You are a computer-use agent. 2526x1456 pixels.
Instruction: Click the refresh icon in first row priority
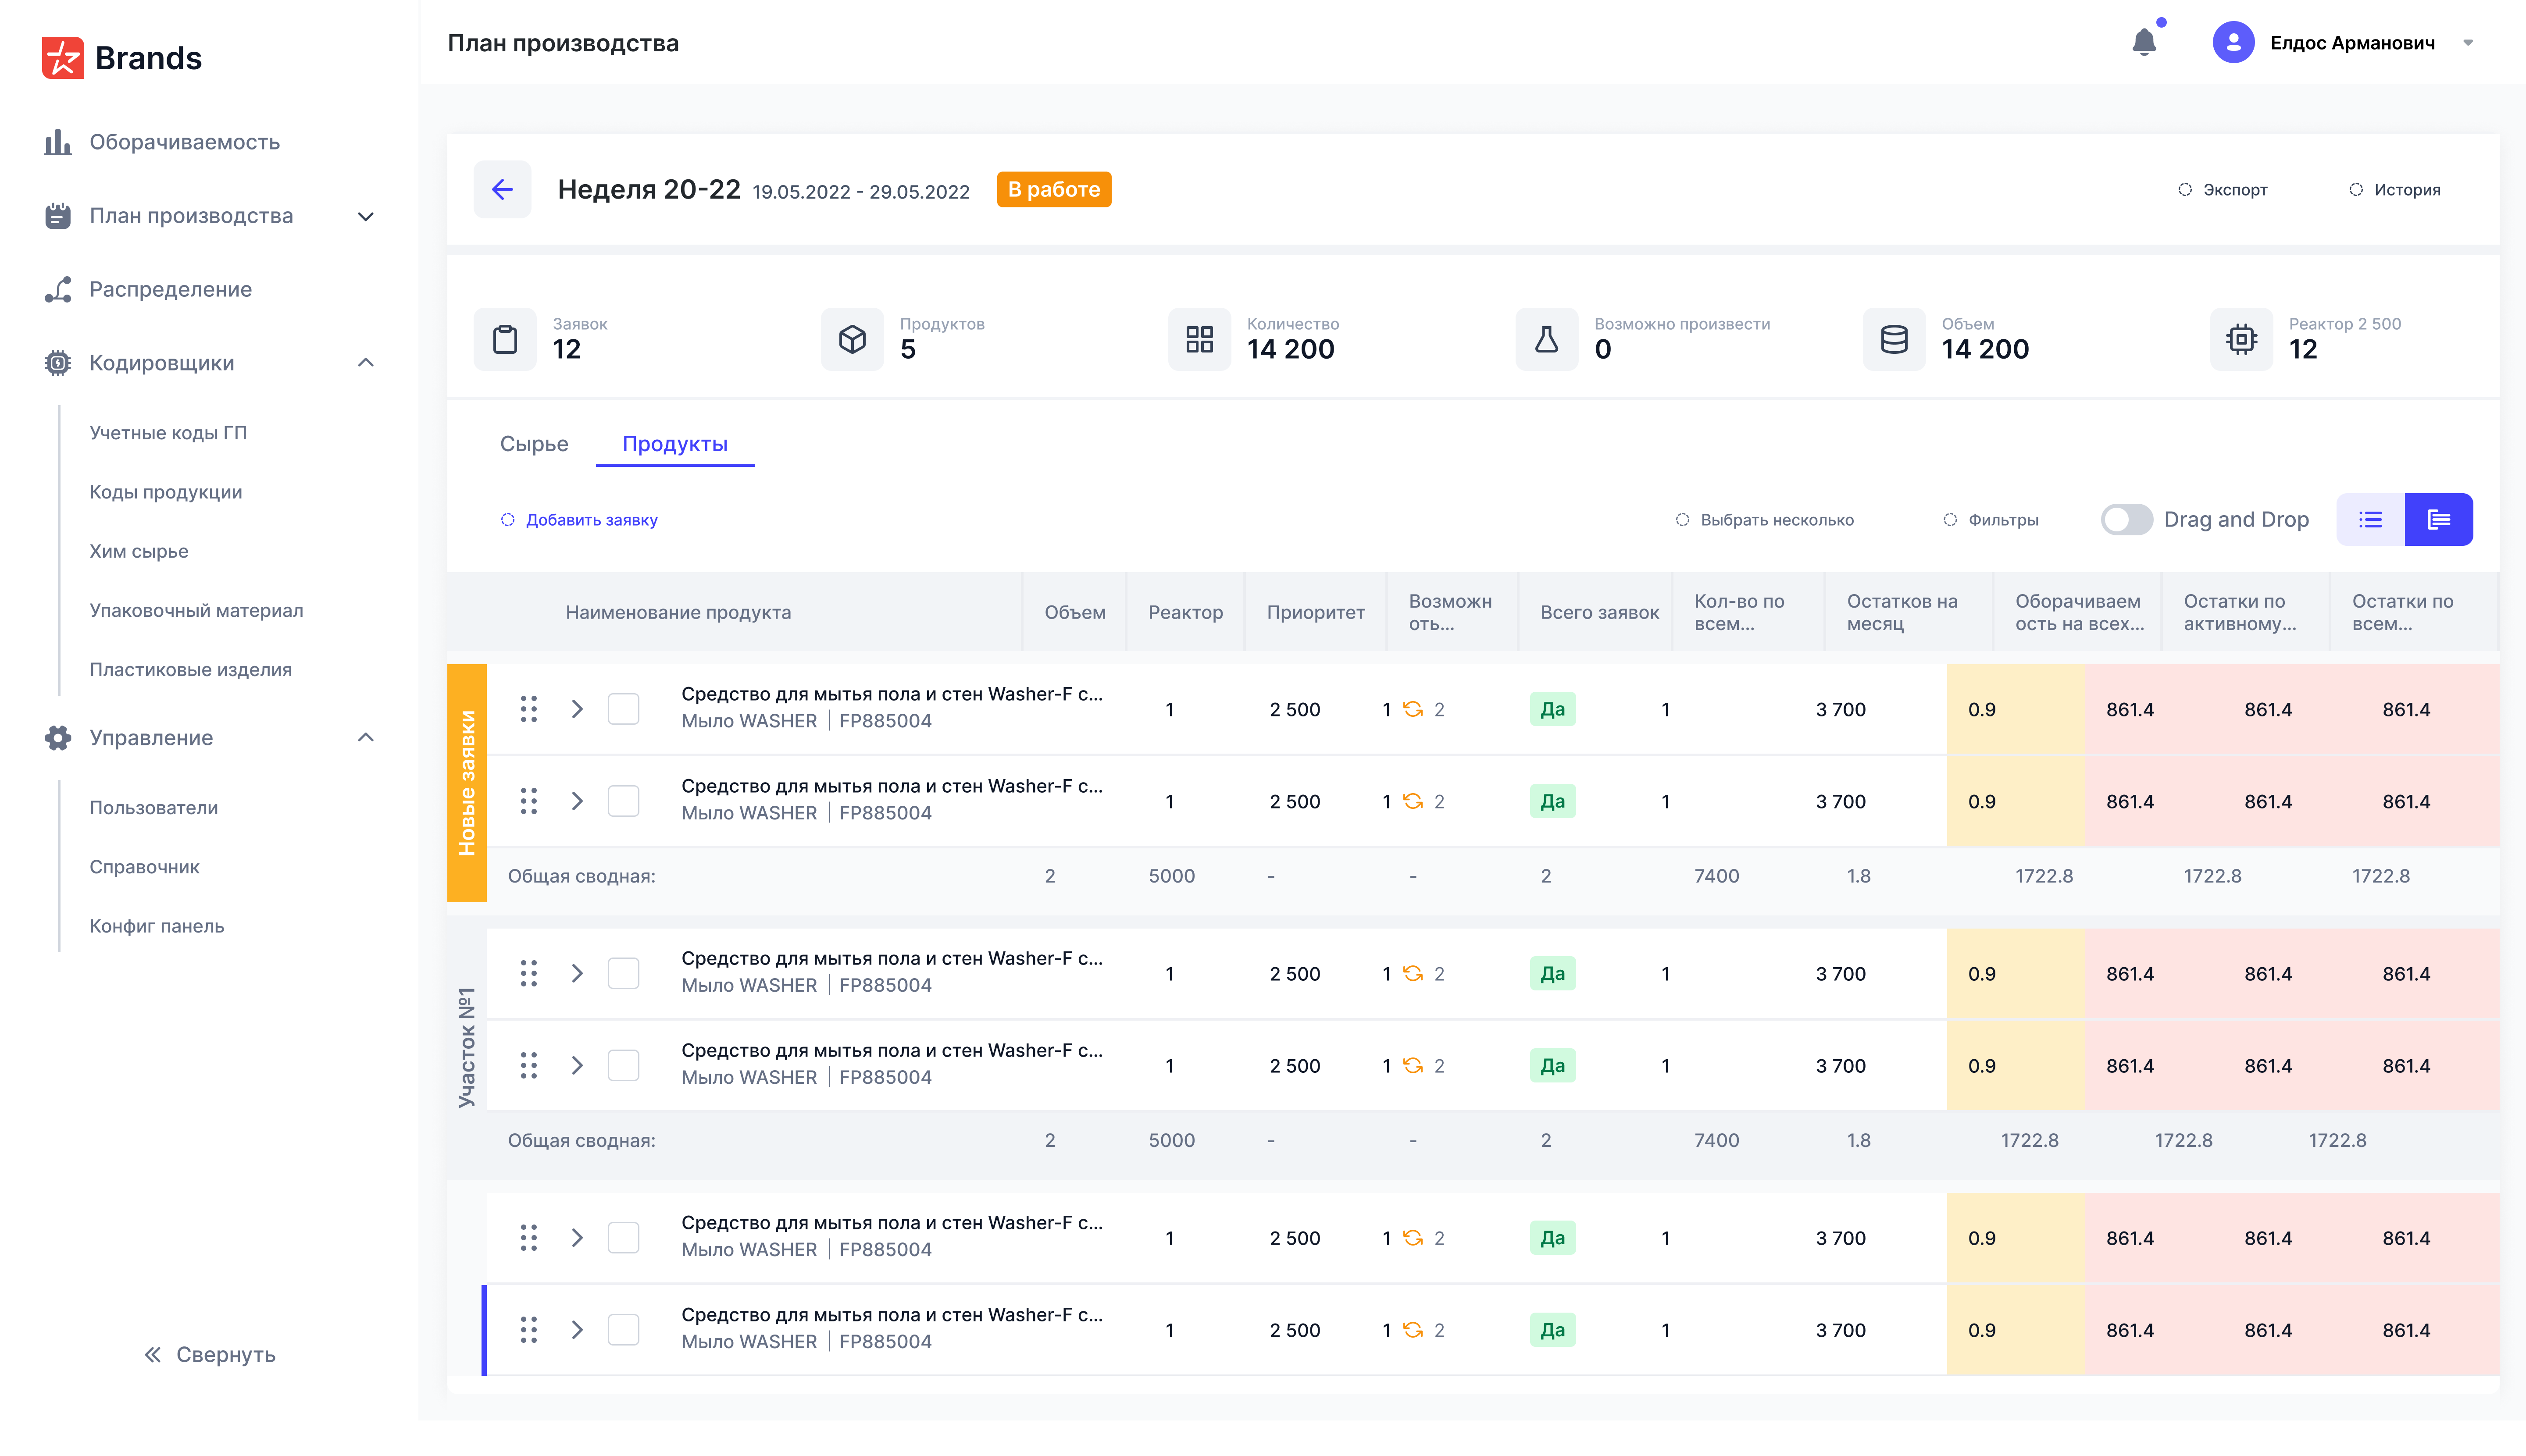click(x=1412, y=709)
